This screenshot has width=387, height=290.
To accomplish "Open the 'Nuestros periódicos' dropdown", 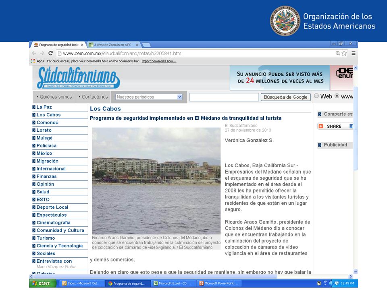I will point(149,97).
